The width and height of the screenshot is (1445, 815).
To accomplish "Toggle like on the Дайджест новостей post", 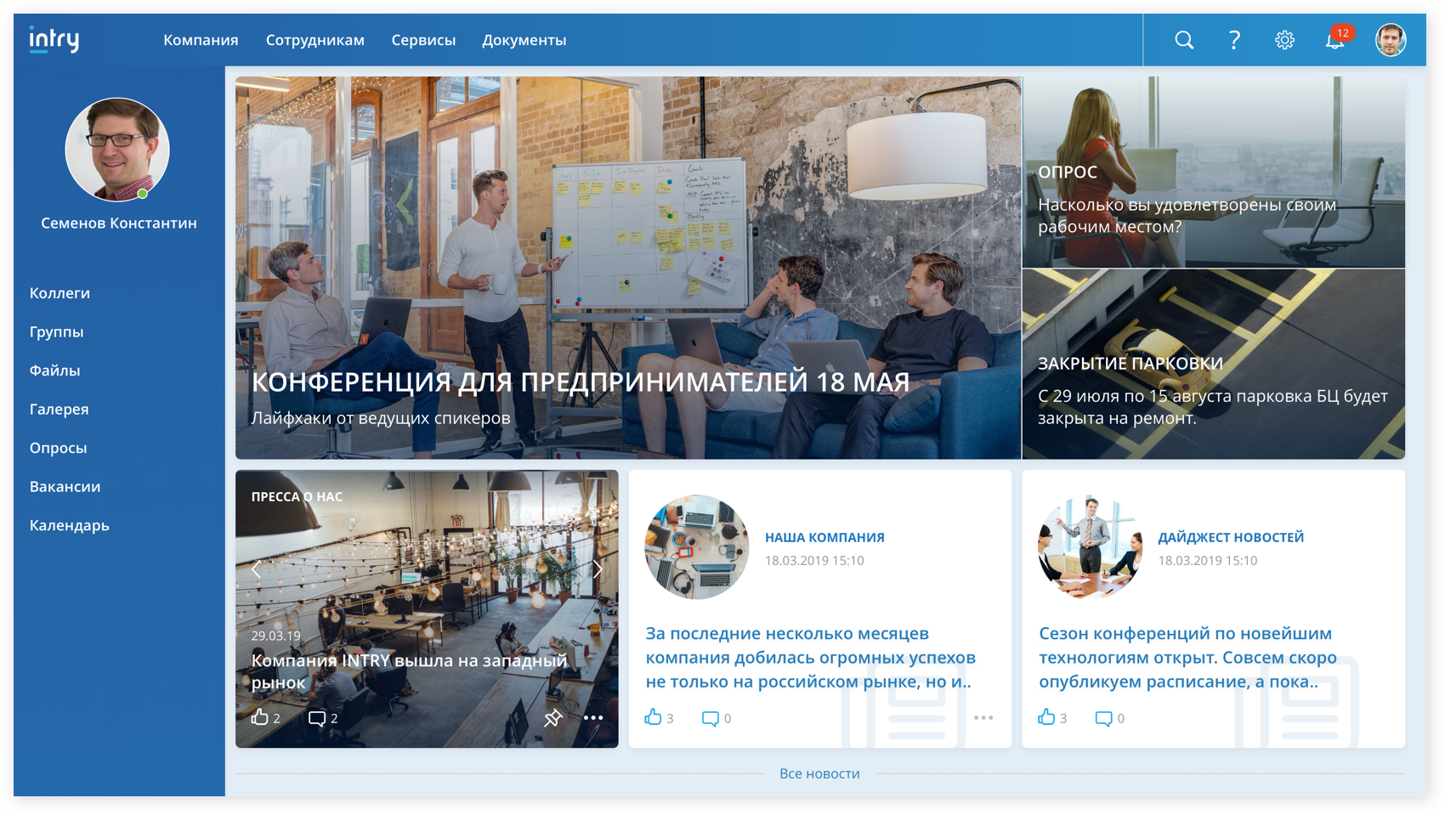I will (1048, 718).
